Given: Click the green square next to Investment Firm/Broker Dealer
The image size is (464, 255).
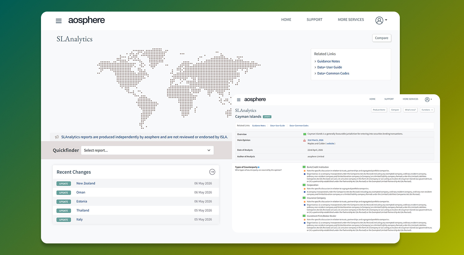Looking at the screenshot, I should (x=304, y=216).
